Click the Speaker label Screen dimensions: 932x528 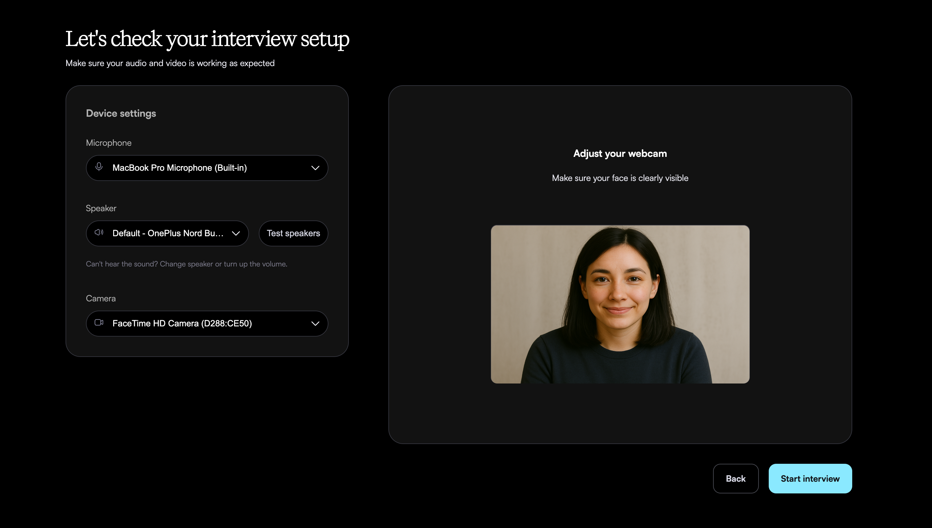coord(101,208)
